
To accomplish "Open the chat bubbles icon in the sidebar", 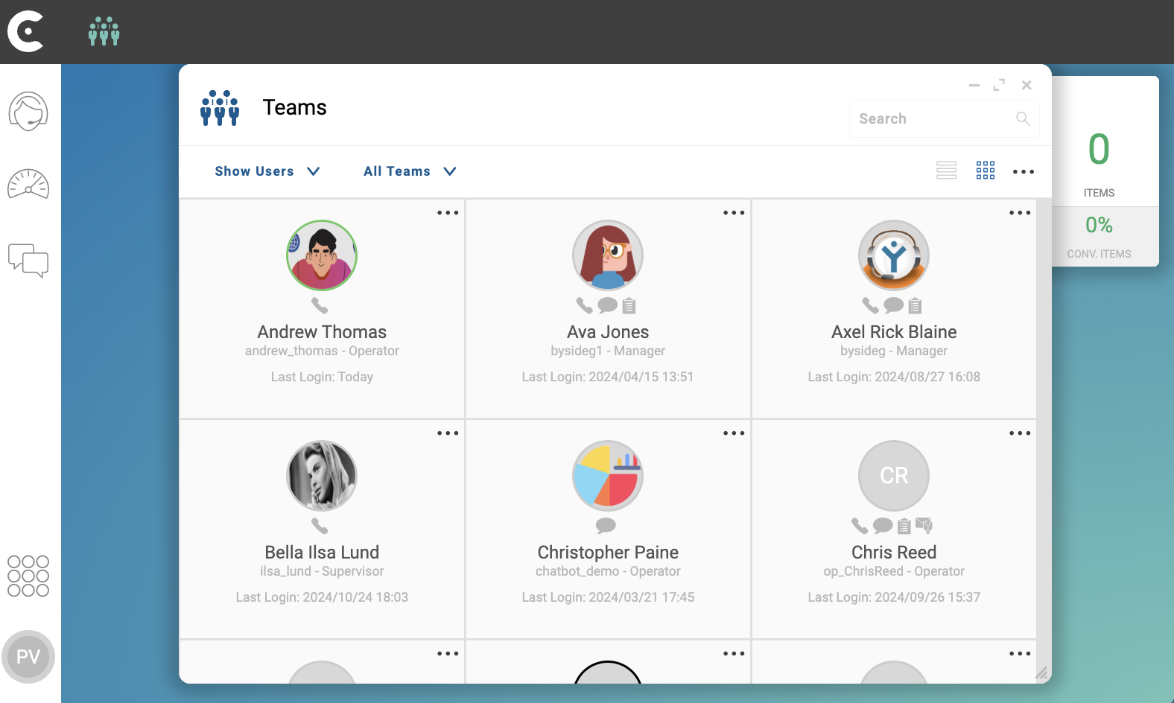I will (28, 261).
